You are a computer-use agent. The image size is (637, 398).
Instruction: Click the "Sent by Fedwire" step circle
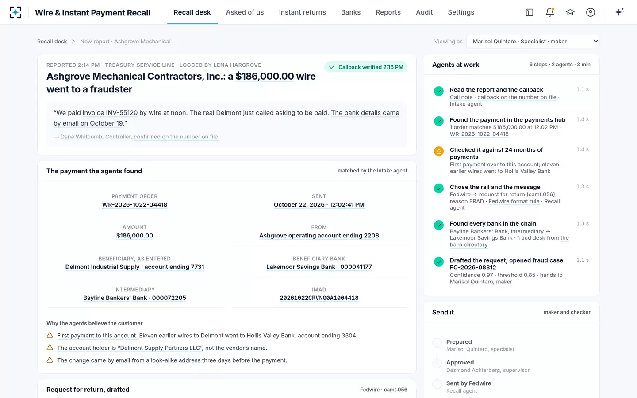(x=437, y=384)
